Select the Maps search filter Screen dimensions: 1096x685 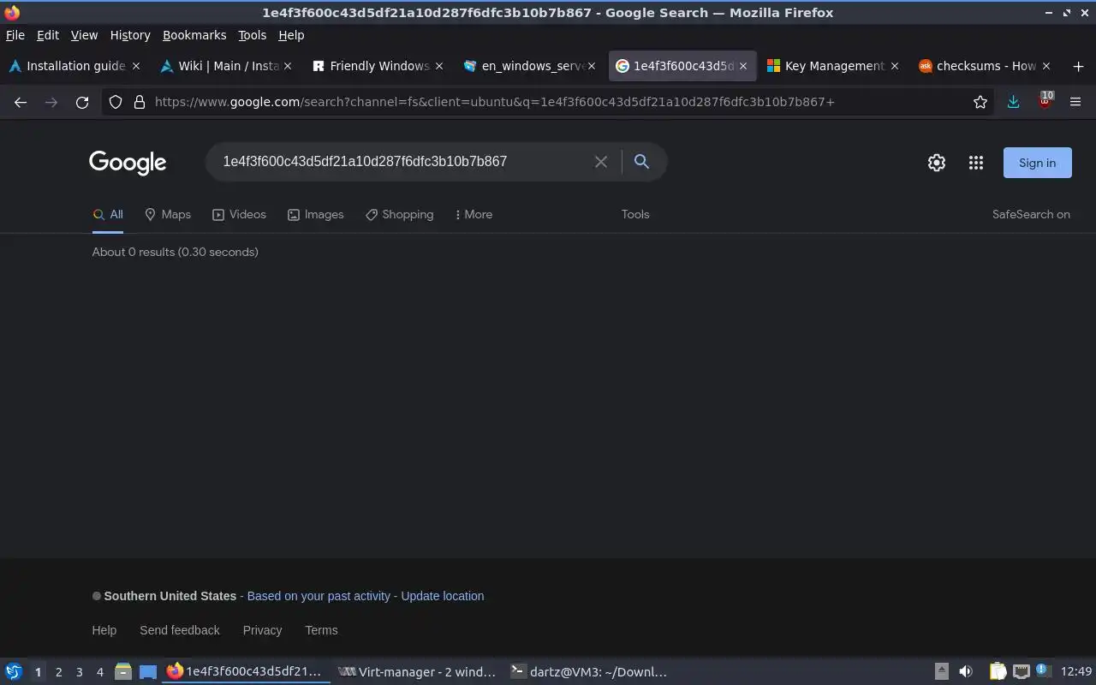click(168, 215)
